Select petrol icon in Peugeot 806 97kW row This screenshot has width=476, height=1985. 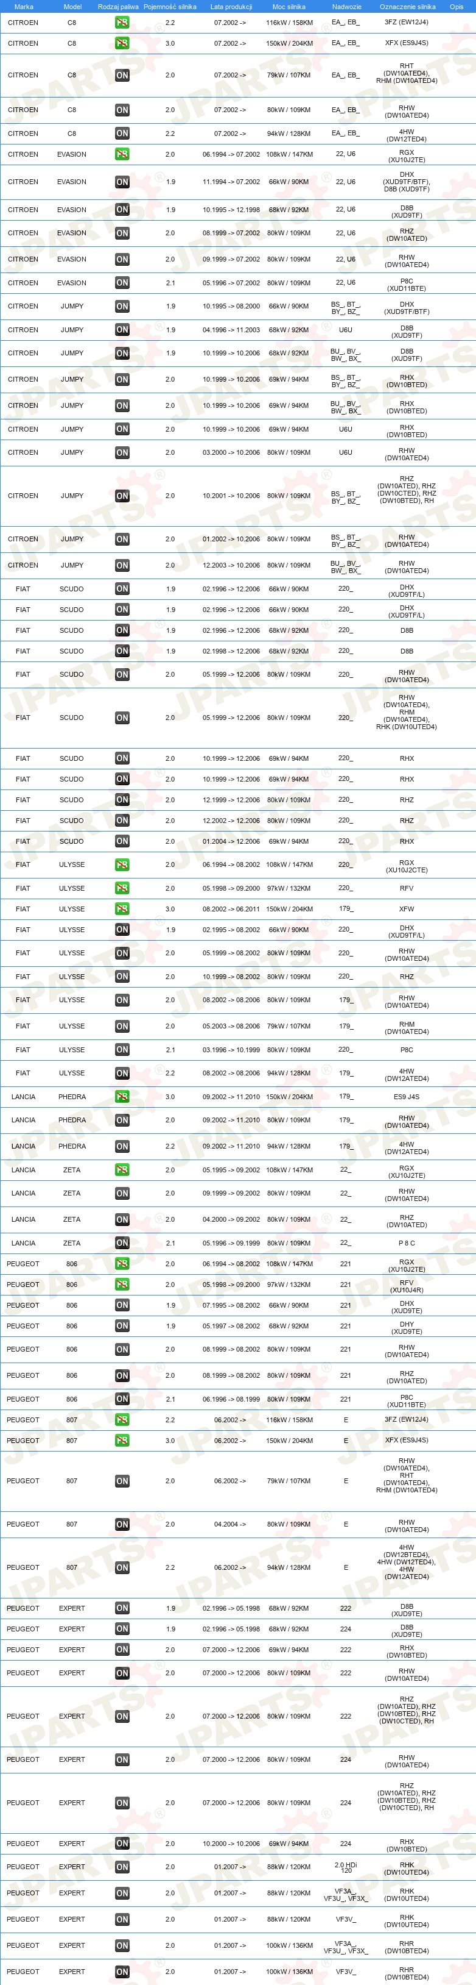click(122, 1285)
